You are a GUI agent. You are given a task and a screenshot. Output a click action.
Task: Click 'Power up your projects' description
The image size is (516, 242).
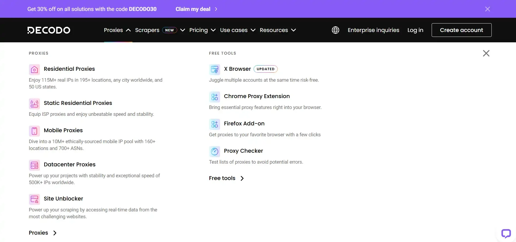tap(94, 179)
